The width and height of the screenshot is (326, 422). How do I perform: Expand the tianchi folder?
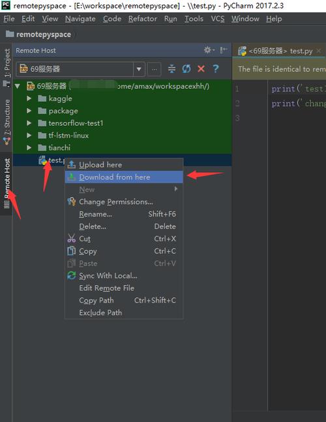click(29, 147)
